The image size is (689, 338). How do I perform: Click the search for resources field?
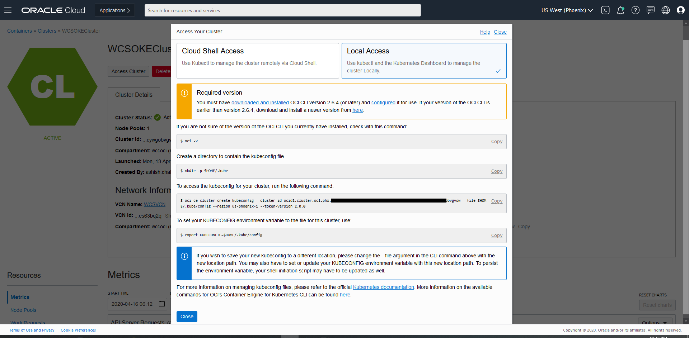283,10
